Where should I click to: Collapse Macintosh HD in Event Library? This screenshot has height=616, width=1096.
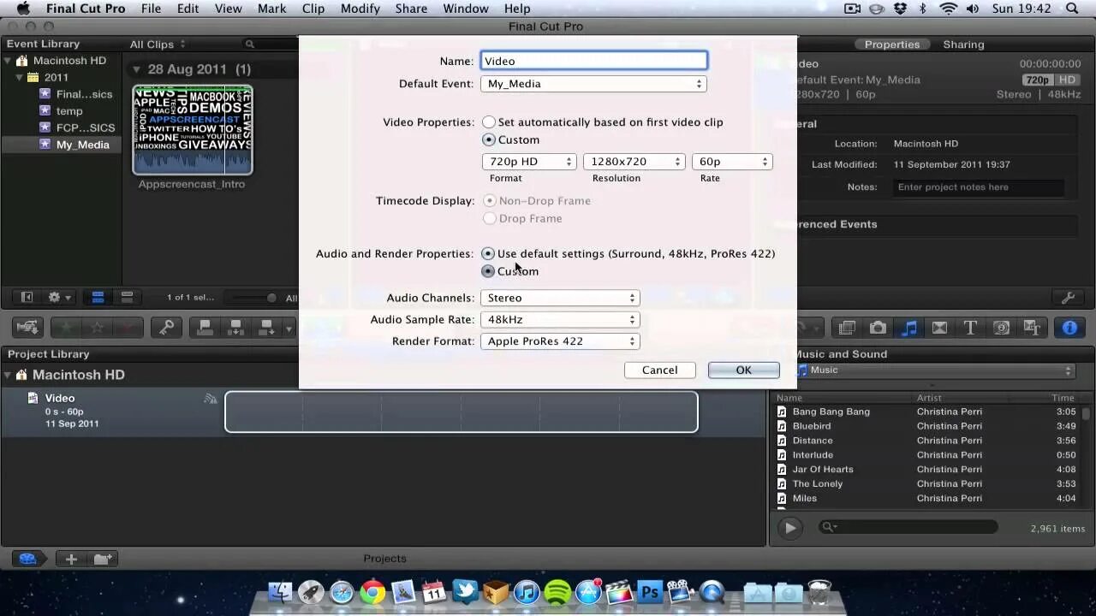[9, 61]
